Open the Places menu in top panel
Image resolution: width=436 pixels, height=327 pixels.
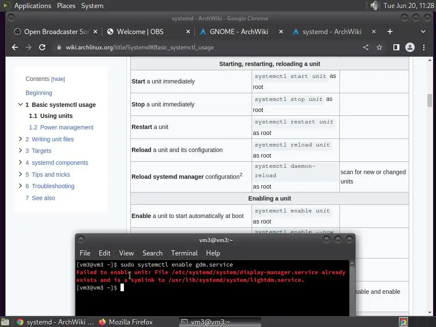pyautogui.click(x=66, y=6)
